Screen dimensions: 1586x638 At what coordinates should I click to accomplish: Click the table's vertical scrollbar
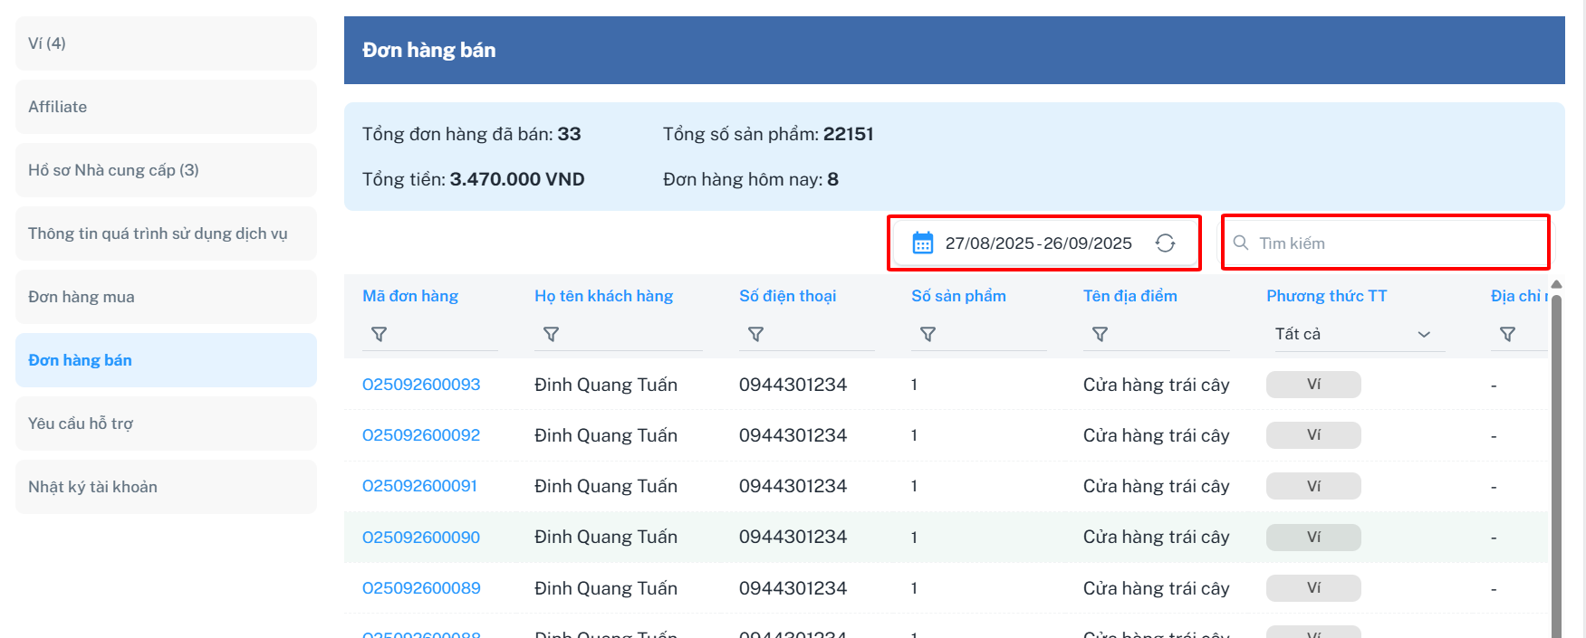(x=1556, y=452)
